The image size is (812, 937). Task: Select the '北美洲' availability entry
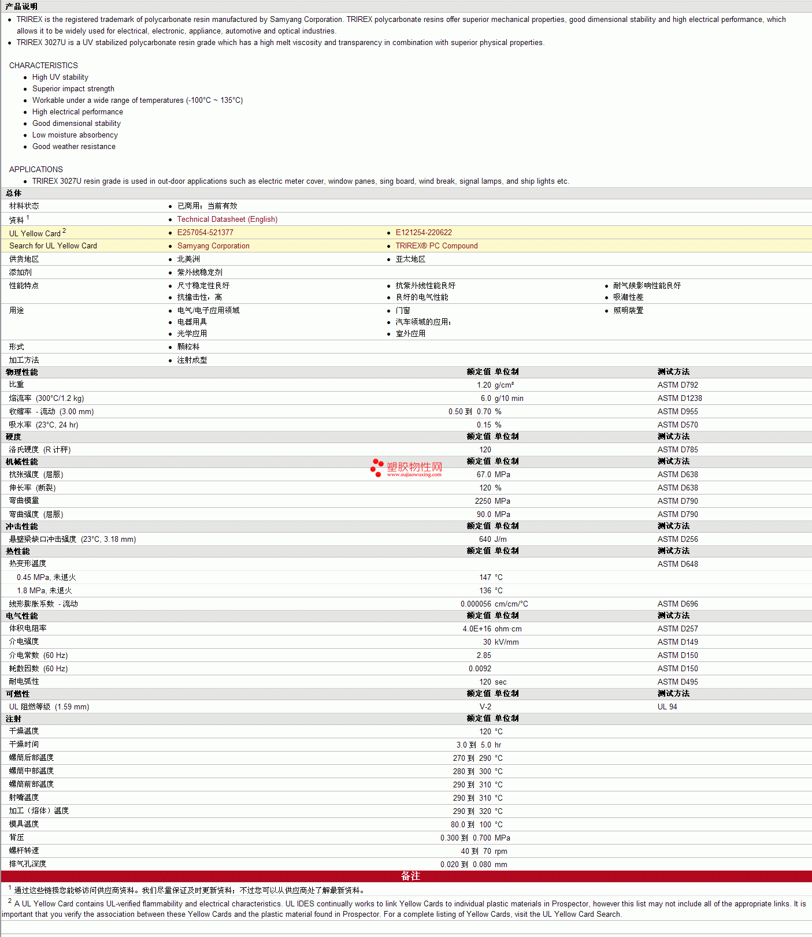click(188, 259)
